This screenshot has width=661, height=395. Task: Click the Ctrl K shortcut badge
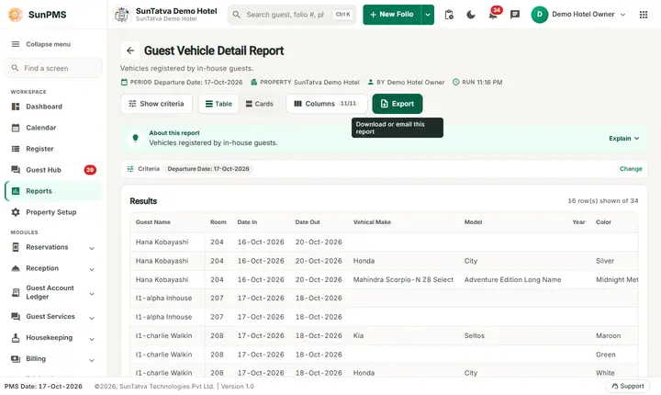(342, 15)
